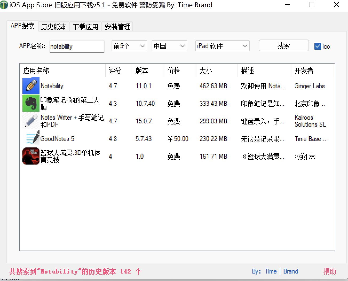Click the 230.22 MB size cell
Viewport: 348px width, 281px height.
213,139
